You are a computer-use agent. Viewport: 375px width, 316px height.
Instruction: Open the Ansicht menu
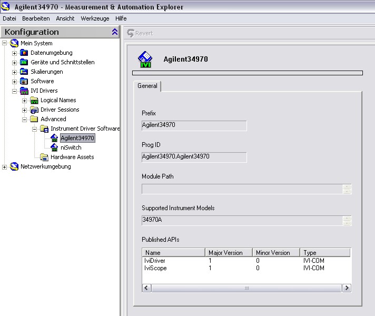65,18
